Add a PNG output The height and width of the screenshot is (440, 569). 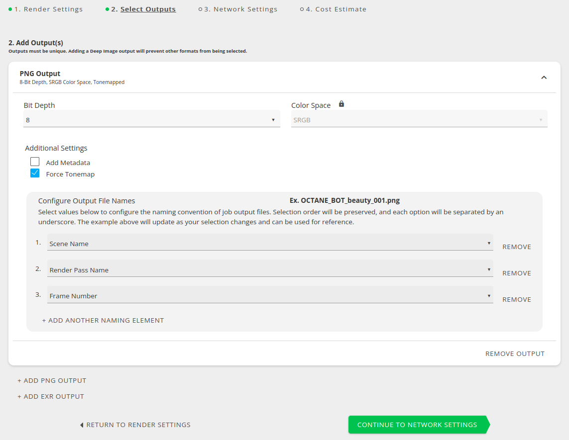pyautogui.click(x=52, y=380)
